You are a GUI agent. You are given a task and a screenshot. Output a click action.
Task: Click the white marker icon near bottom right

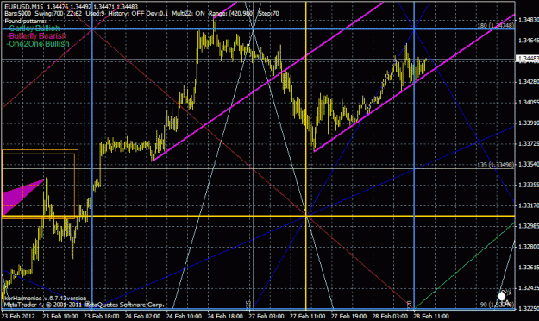coord(502,295)
